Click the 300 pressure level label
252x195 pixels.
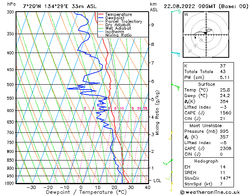coord(11,12)
